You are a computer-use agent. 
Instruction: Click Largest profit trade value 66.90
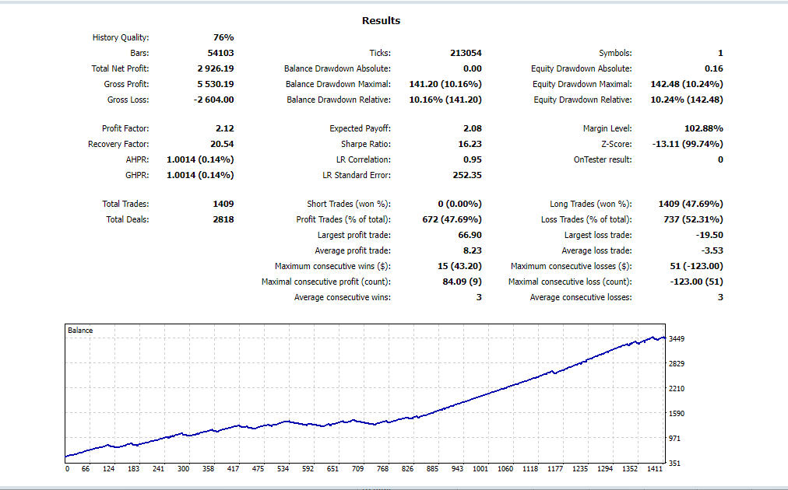(x=470, y=235)
